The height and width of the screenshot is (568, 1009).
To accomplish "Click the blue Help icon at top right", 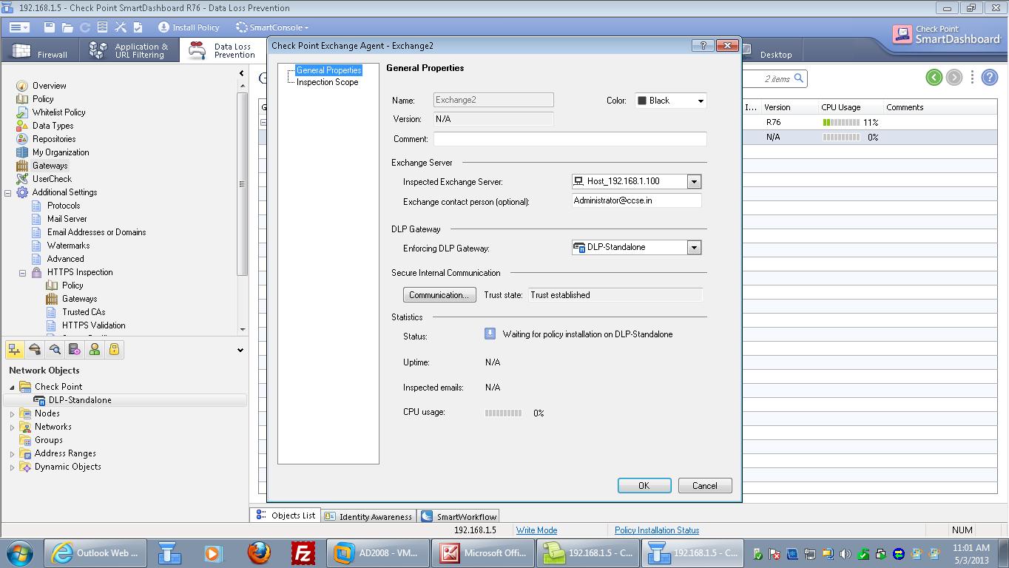I will (x=989, y=78).
